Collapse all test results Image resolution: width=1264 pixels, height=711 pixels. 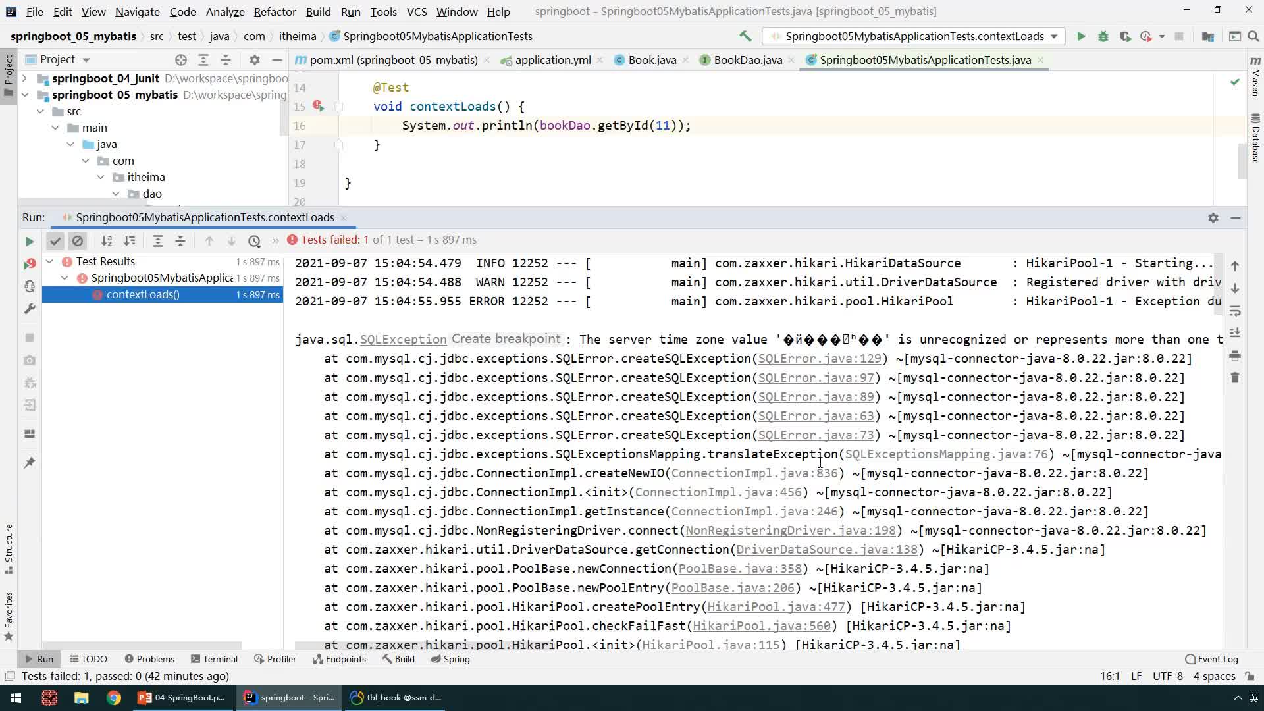pyautogui.click(x=180, y=241)
